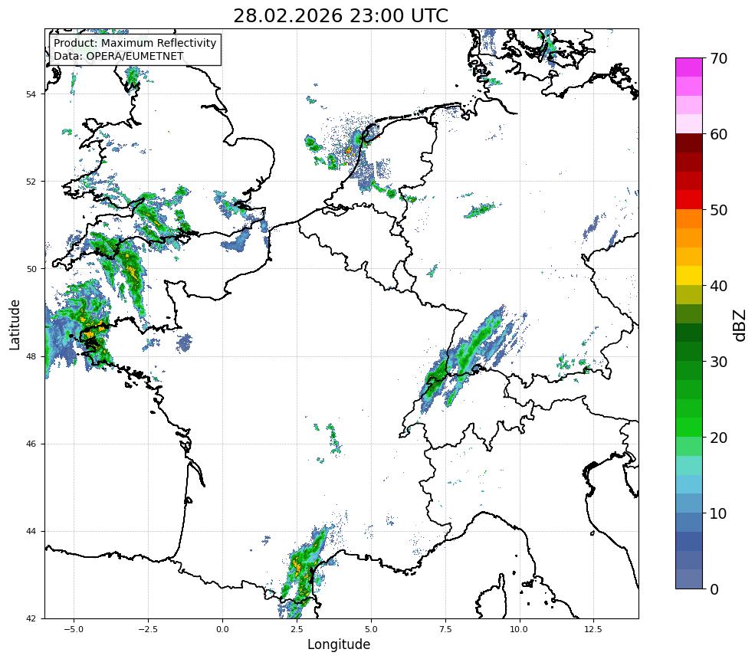Click the title '28.02.2026 23:00 UTC'
This screenshot has height=659, width=755.
(341, 16)
